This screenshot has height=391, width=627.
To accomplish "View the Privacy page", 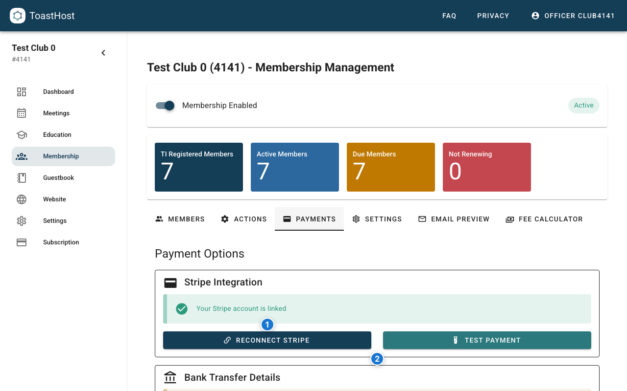I will pos(493,15).
